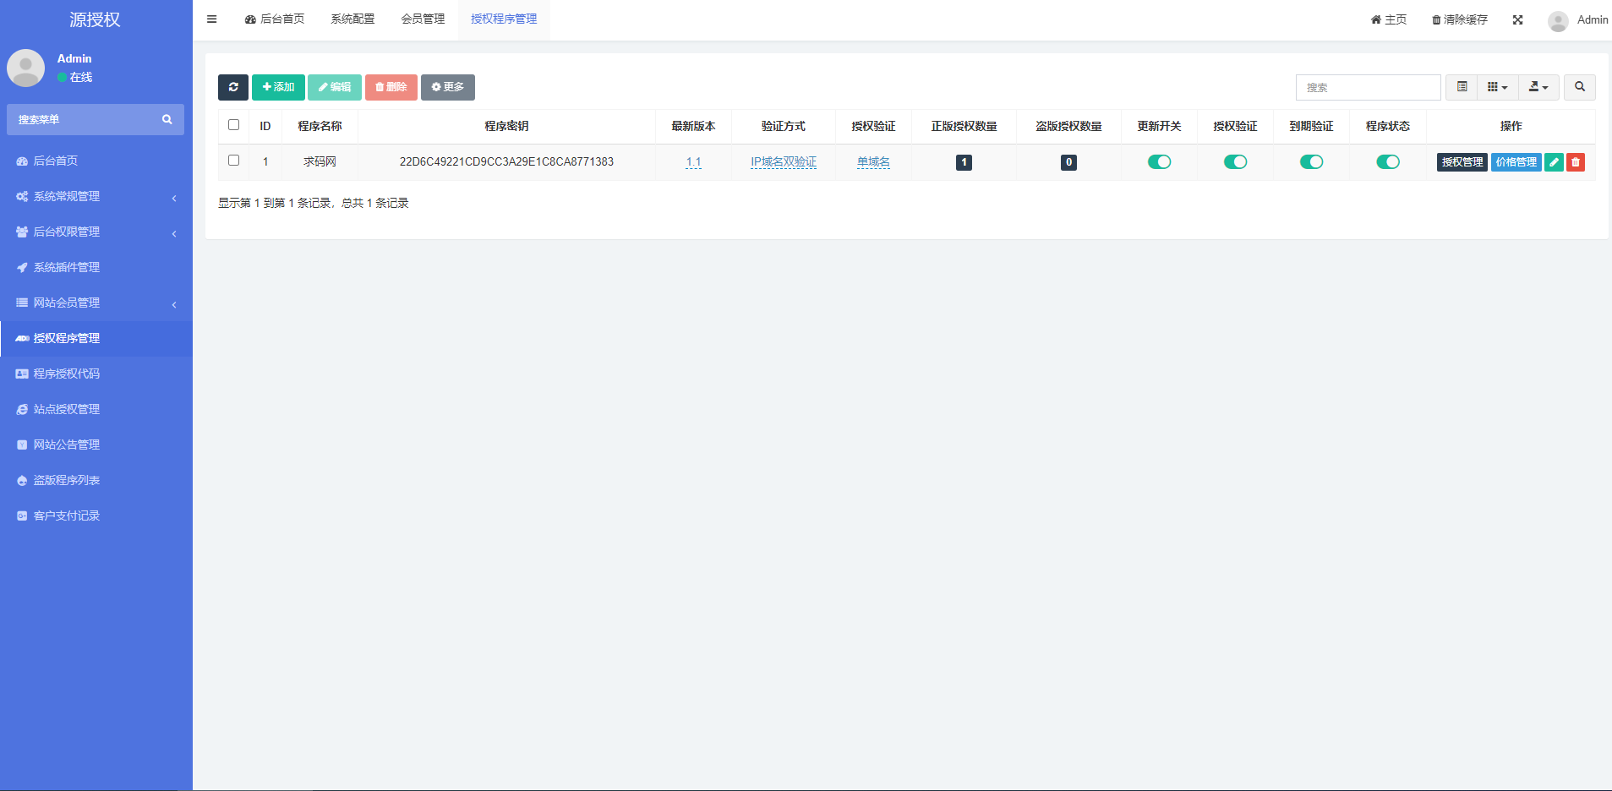Toggle the table list view icon
Viewport: 1612px width, 791px height.
pos(1462,87)
